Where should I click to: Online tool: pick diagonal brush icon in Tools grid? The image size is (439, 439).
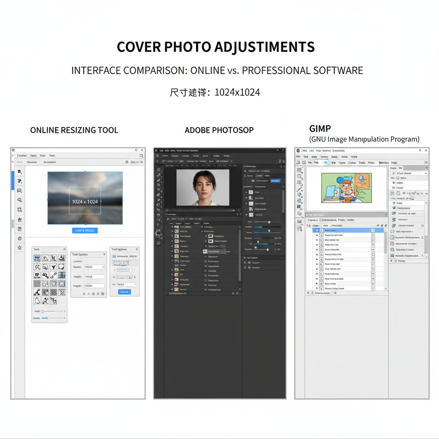point(54,275)
